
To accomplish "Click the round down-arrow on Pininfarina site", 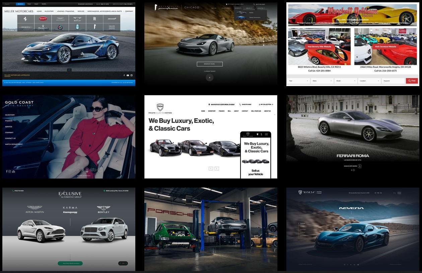I will (210, 77).
